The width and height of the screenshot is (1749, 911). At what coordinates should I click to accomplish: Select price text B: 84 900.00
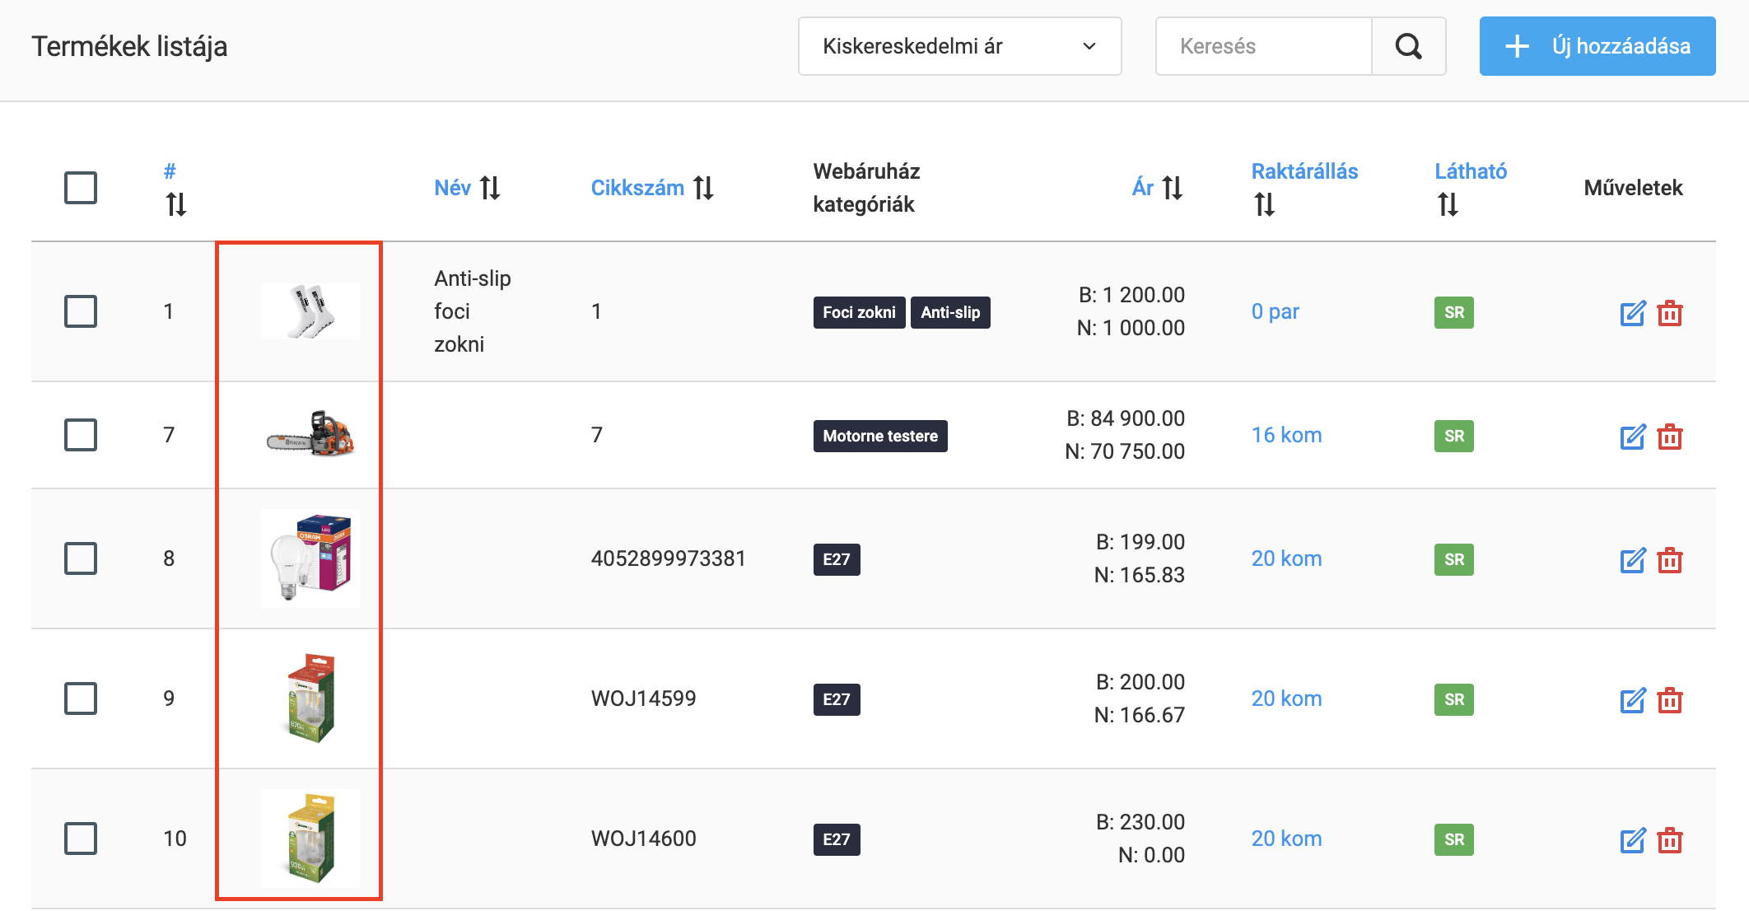click(x=1126, y=418)
